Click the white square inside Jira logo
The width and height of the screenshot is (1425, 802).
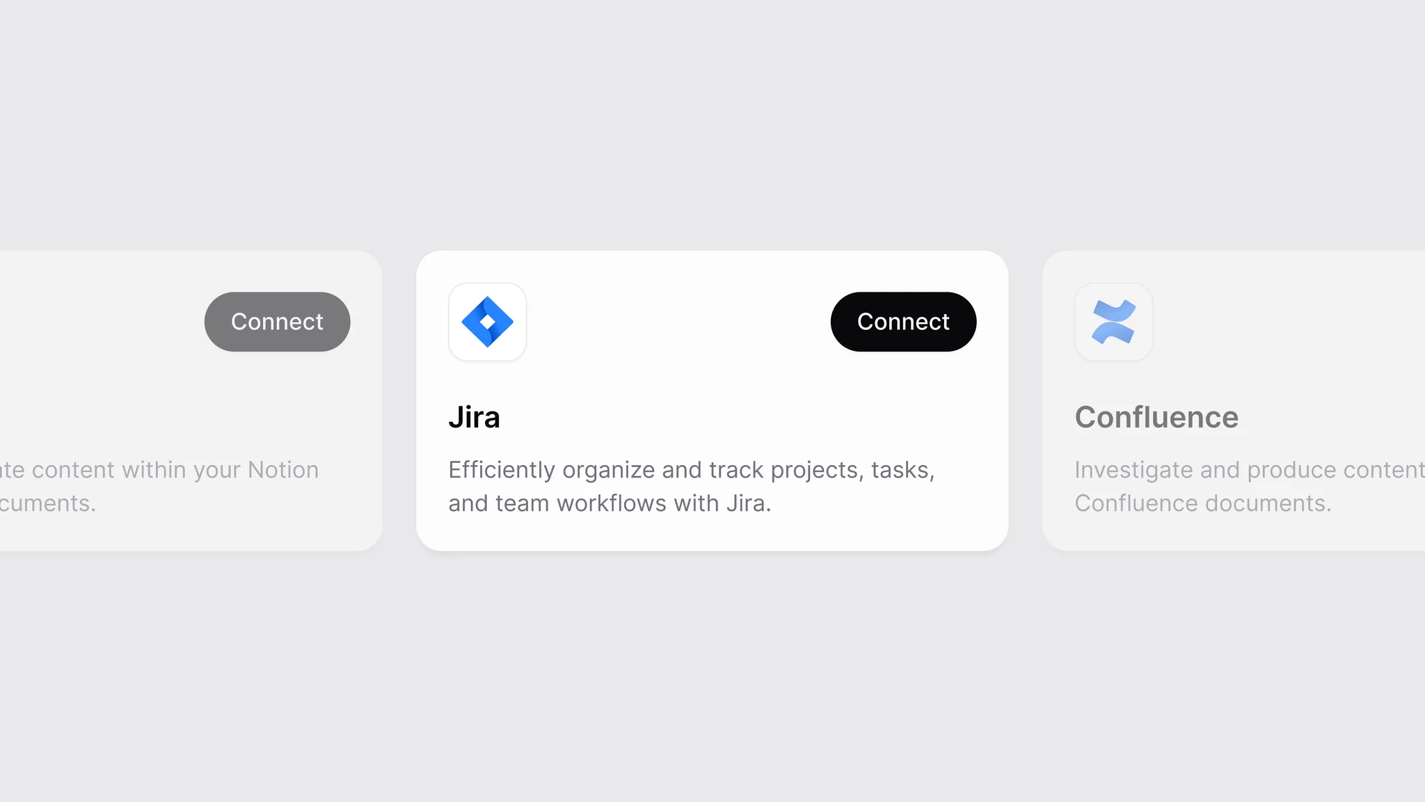tap(487, 322)
